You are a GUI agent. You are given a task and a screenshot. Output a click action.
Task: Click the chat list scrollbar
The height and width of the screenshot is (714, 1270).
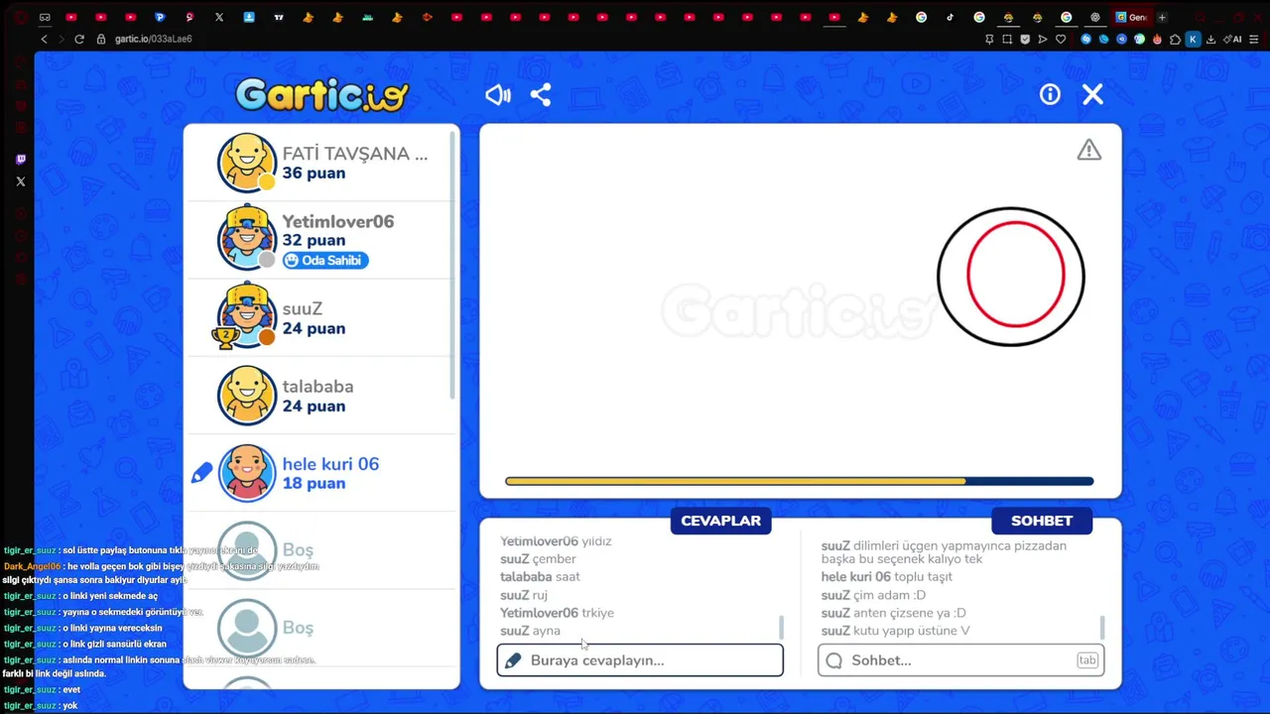(1101, 627)
